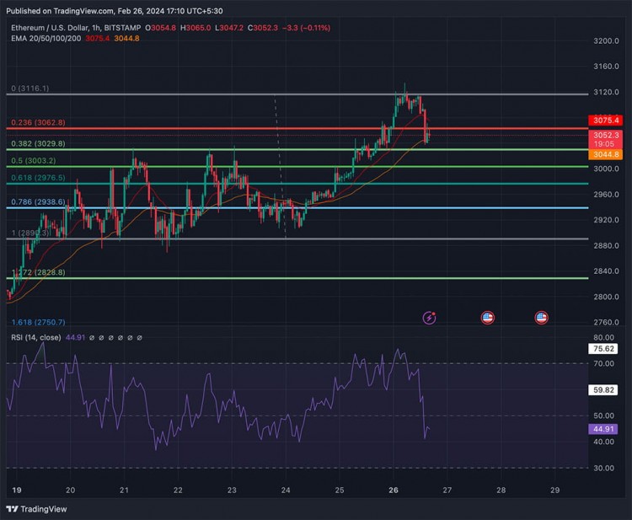Image resolution: width=632 pixels, height=520 pixels.
Task: Click the first US flag economic event icon
Action: click(487, 318)
